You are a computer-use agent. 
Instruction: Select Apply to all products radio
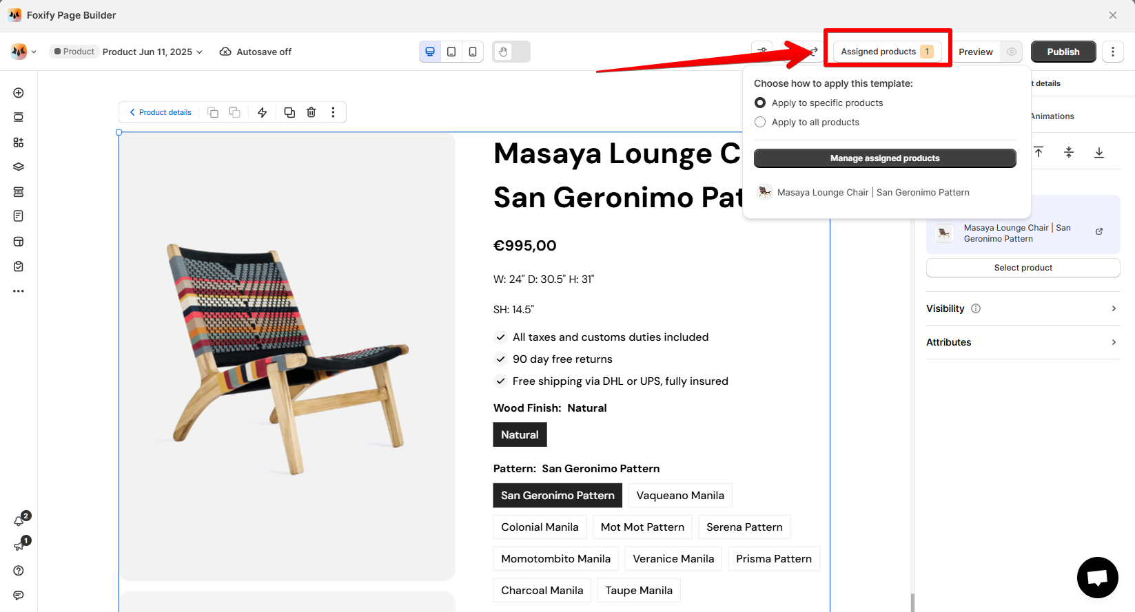(x=760, y=122)
